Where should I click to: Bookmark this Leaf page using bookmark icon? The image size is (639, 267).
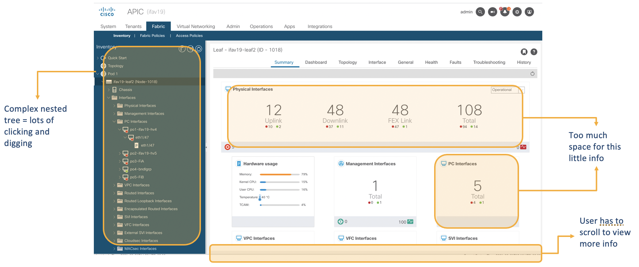[x=524, y=52]
